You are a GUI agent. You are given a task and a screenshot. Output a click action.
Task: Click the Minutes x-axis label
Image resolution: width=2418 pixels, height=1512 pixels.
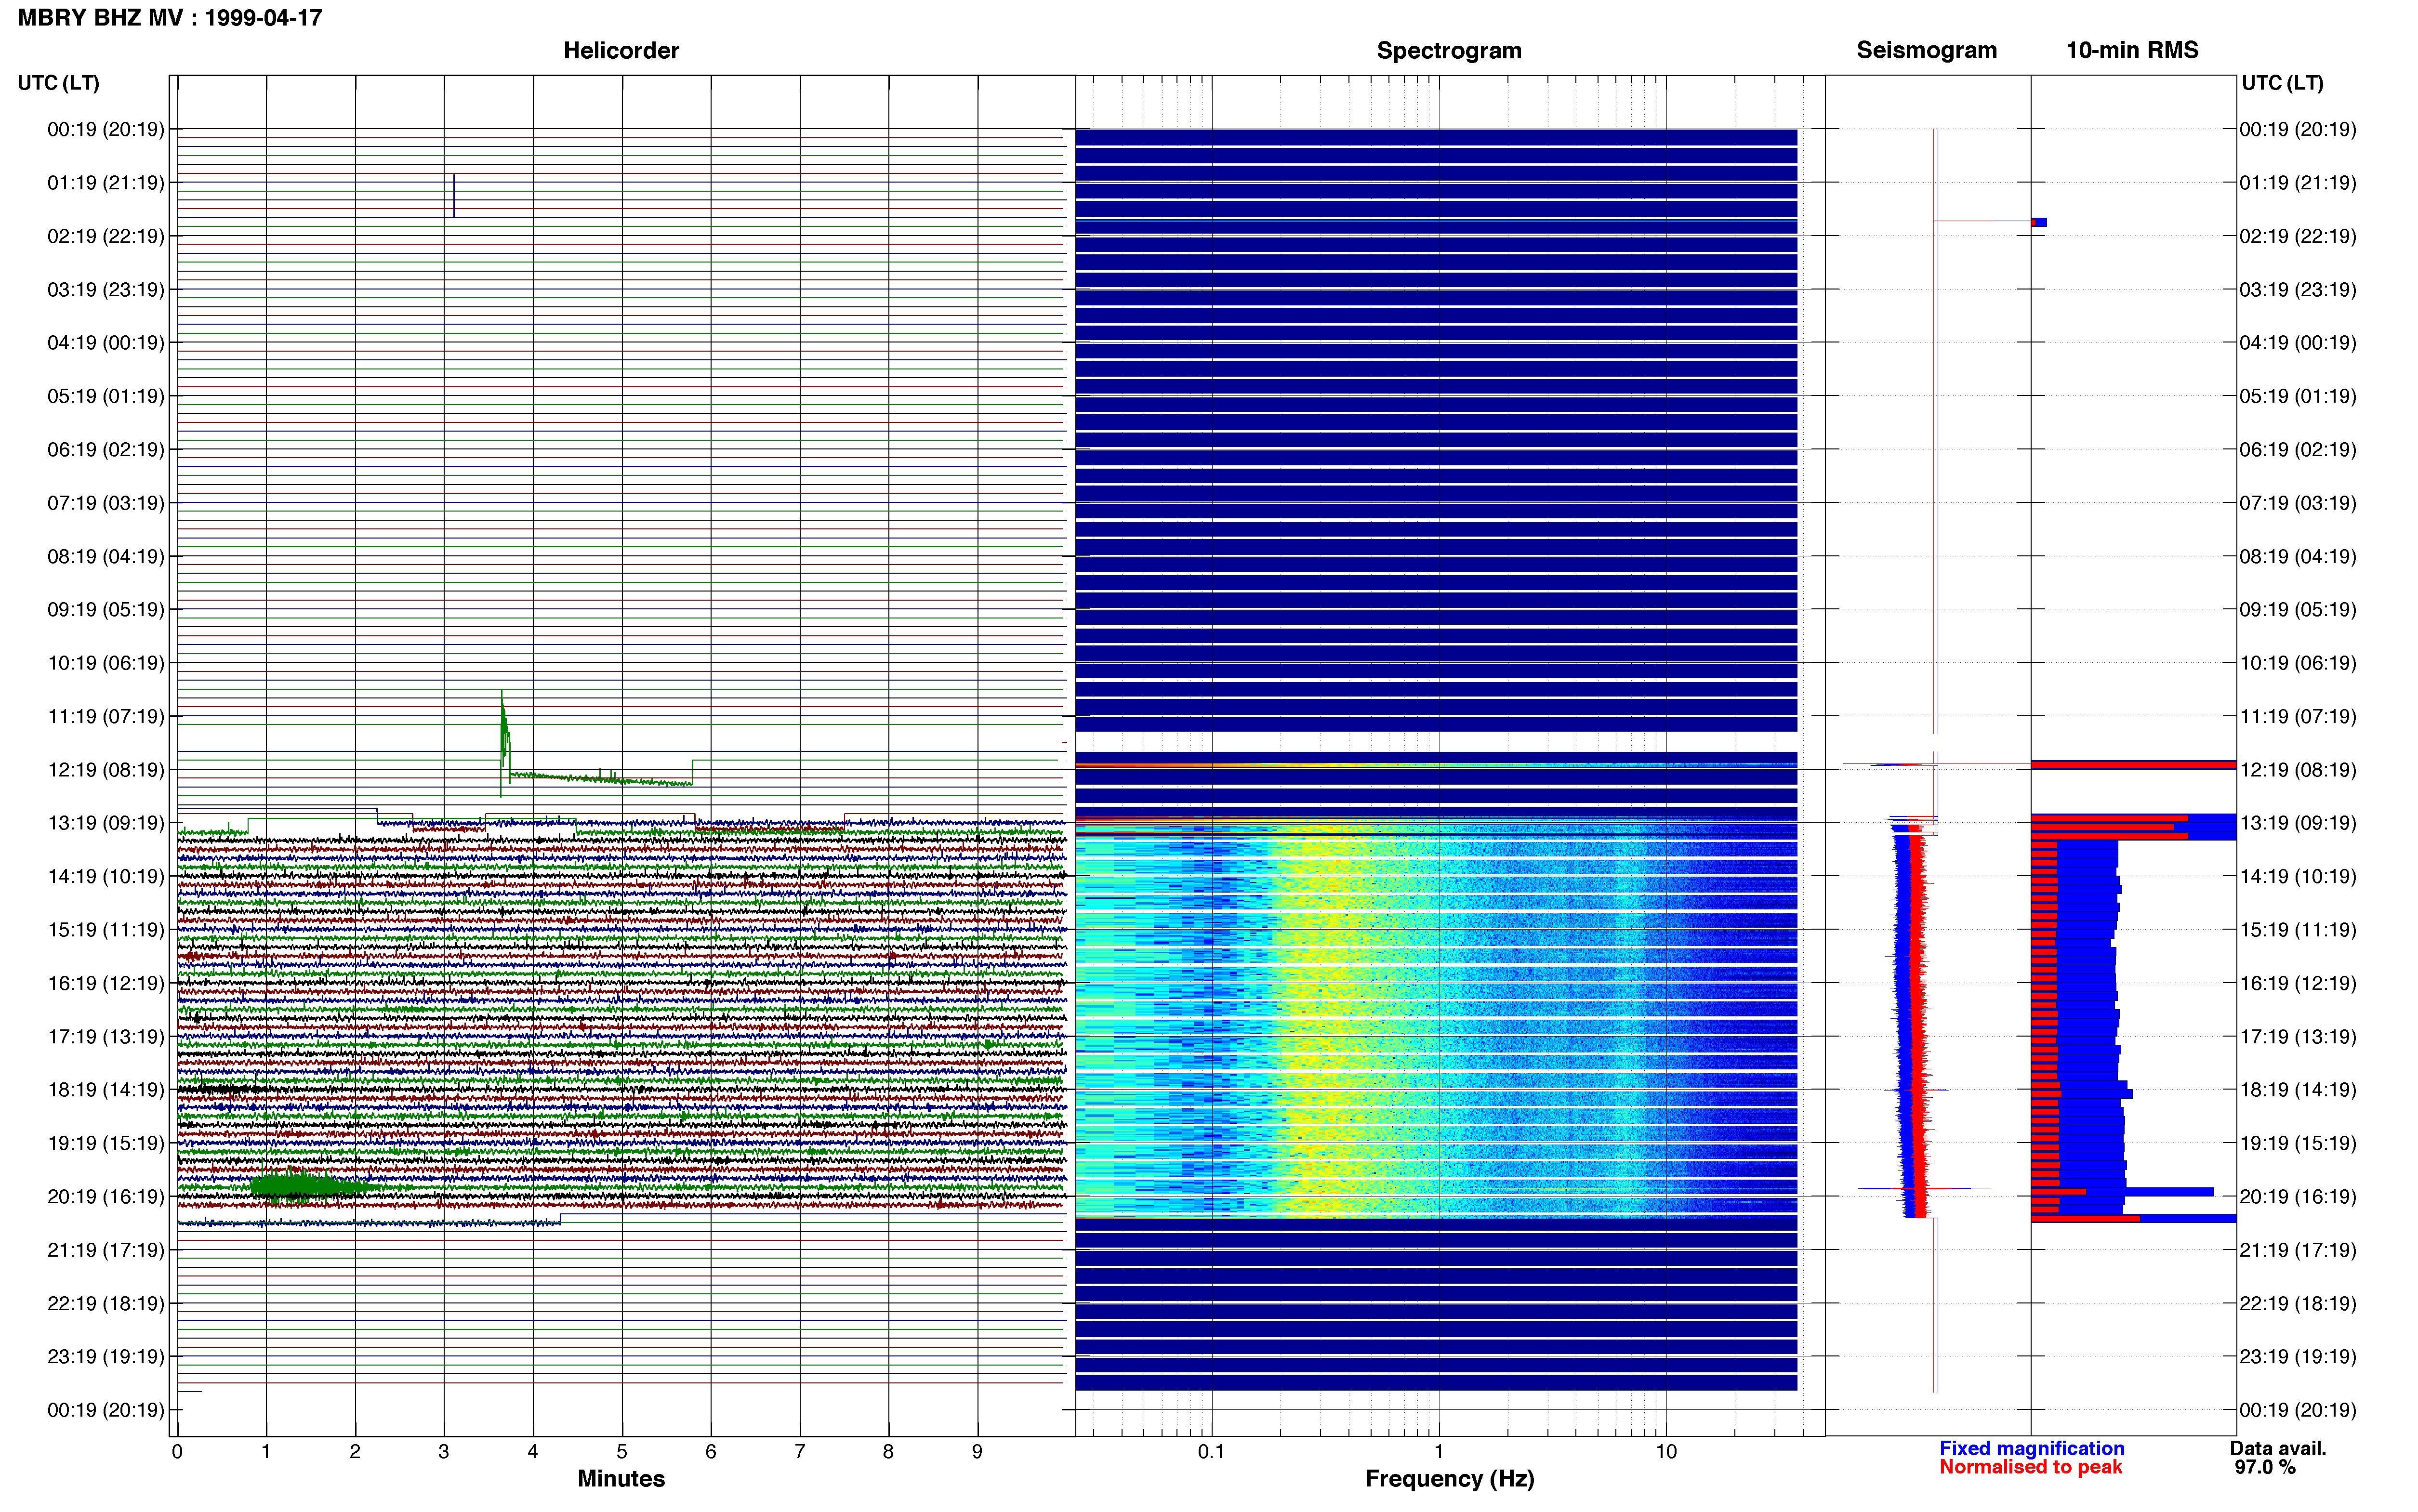point(621,1479)
